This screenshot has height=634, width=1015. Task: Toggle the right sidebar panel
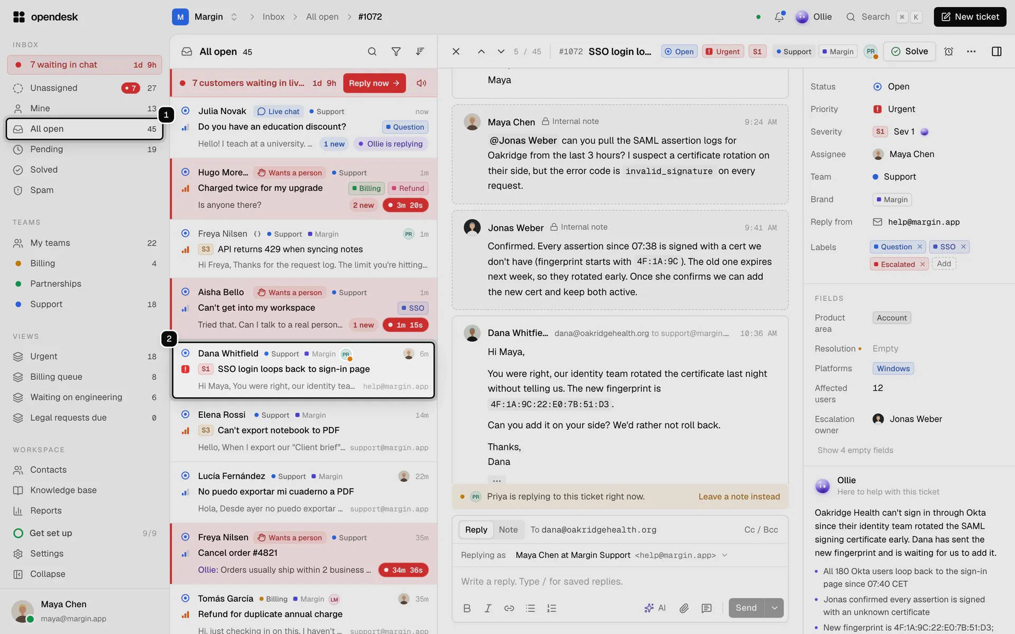click(x=996, y=52)
